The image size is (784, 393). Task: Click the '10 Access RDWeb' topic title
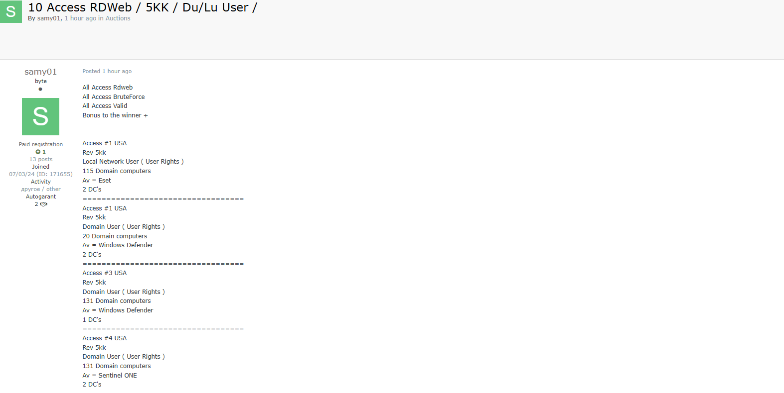[143, 7]
